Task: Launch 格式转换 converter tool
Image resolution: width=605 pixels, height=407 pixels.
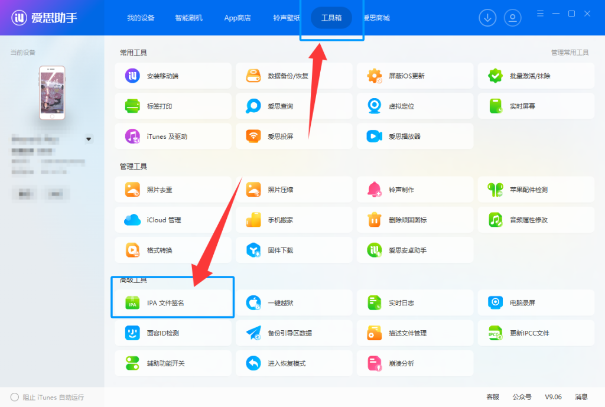Action: 173,250
